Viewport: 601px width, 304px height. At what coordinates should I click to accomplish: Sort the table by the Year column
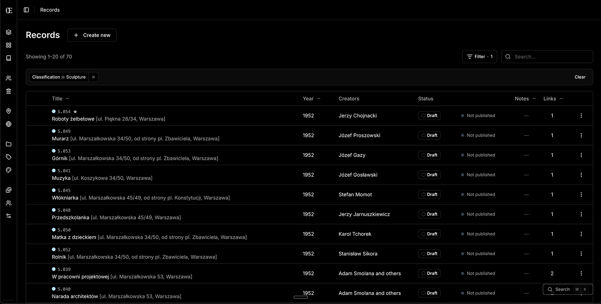pyautogui.click(x=311, y=99)
